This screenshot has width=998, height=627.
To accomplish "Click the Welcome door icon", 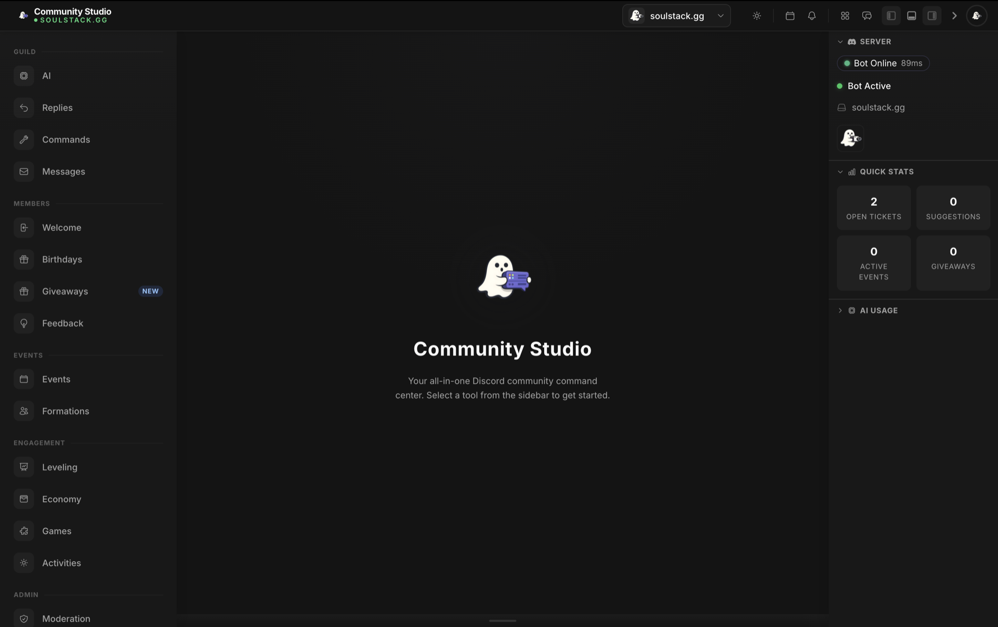I will 24,228.
